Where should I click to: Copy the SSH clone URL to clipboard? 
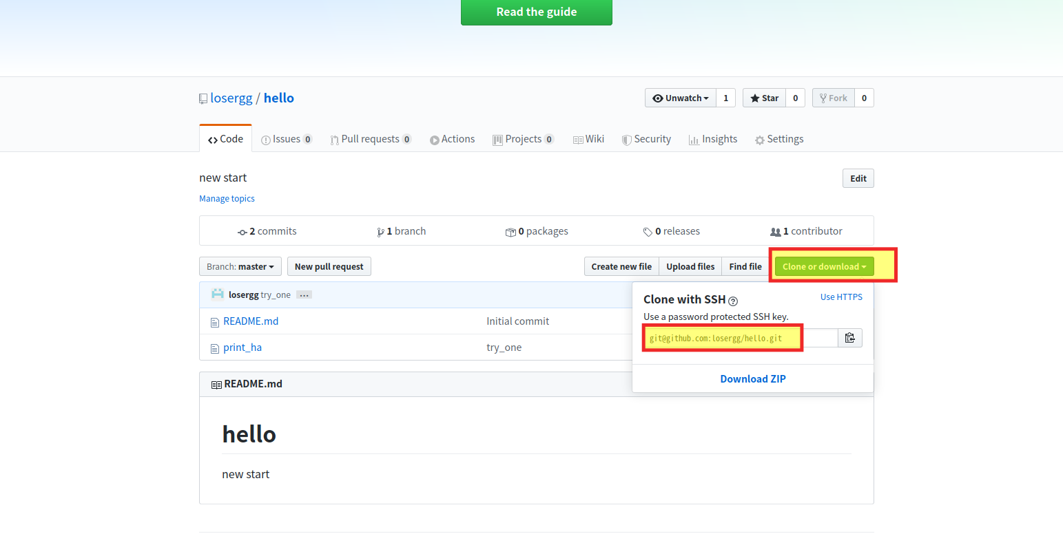click(850, 338)
